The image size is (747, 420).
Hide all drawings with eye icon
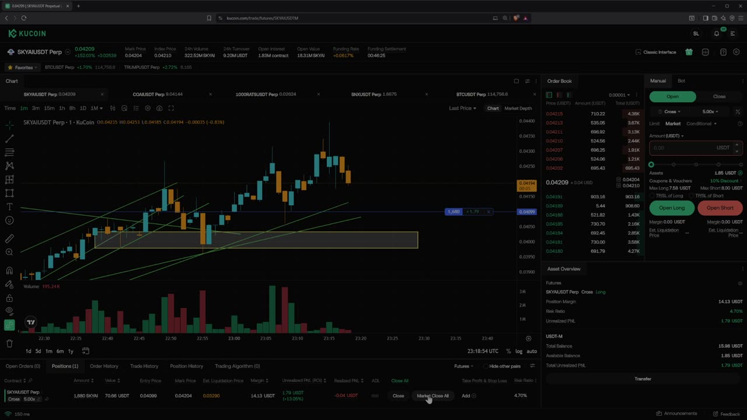tap(9, 311)
